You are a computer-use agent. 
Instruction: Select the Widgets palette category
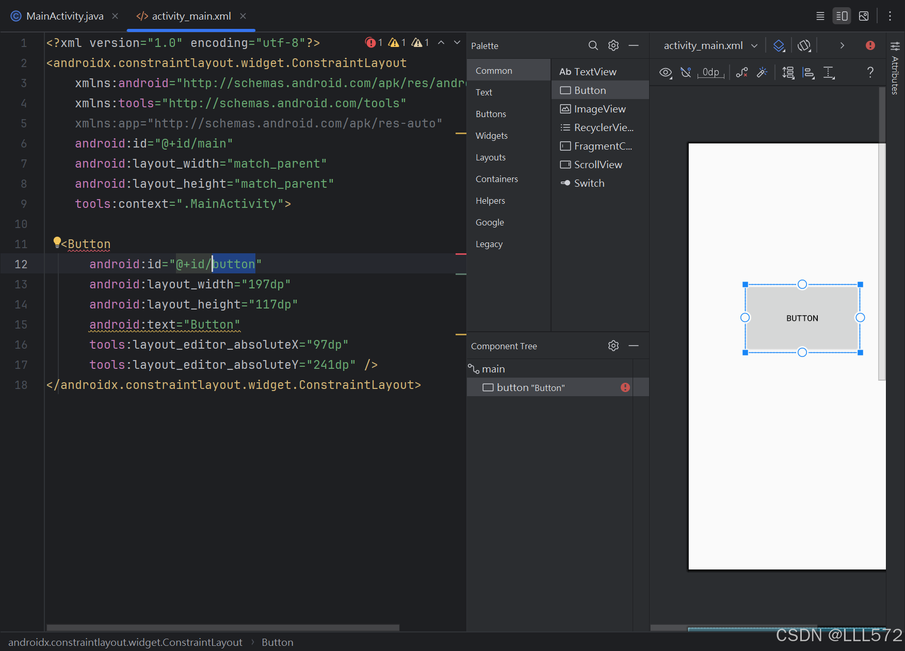[x=509, y=136]
